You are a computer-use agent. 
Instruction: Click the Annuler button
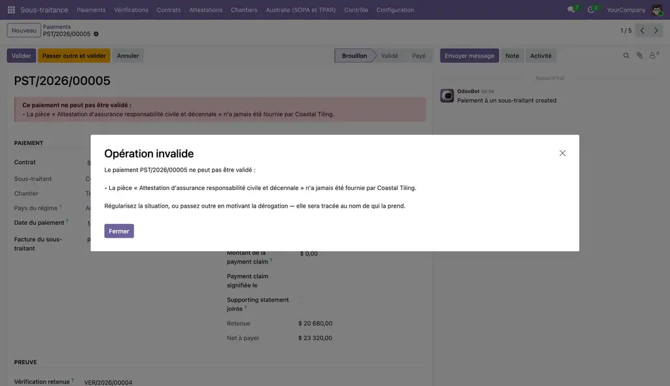(128, 56)
